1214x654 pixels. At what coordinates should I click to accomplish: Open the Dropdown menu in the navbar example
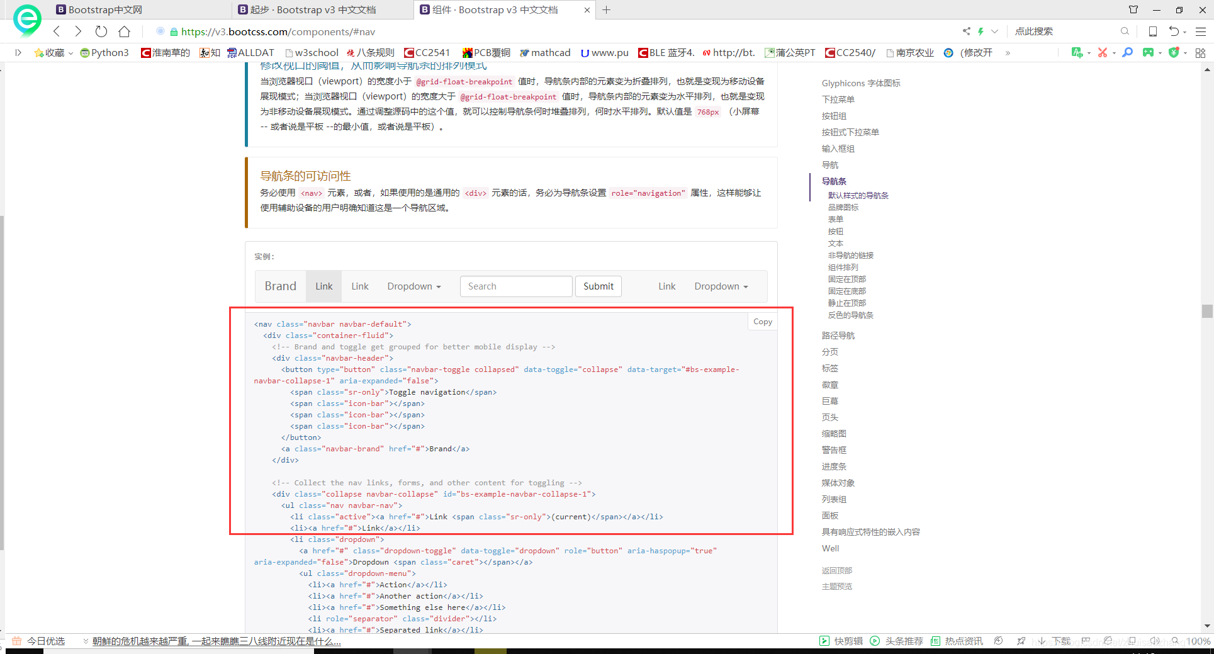[413, 286]
